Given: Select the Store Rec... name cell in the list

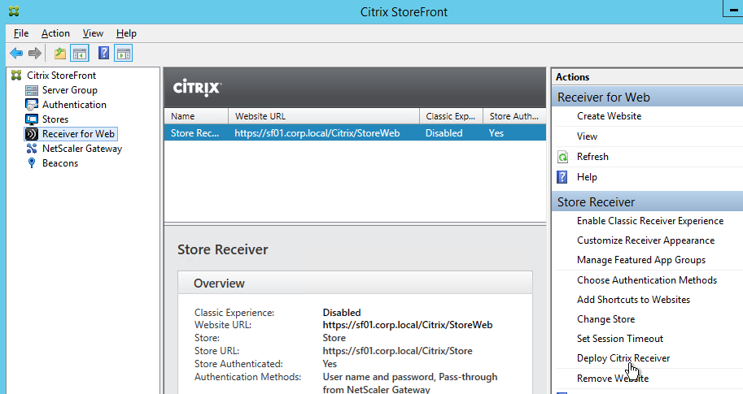Looking at the screenshot, I should pos(194,133).
